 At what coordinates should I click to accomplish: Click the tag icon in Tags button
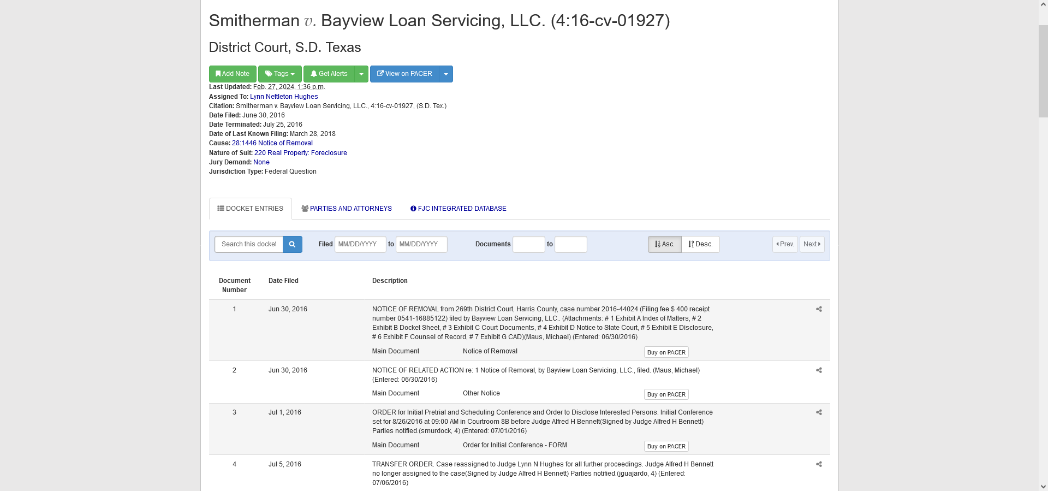pyautogui.click(x=269, y=74)
